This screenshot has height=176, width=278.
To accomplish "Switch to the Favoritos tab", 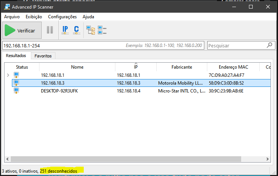I will tap(43, 56).
